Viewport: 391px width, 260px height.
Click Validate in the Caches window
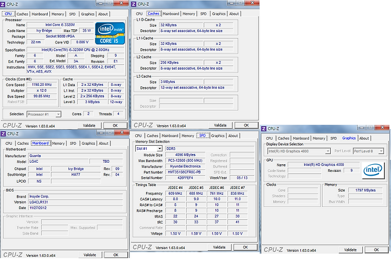pos(220,125)
